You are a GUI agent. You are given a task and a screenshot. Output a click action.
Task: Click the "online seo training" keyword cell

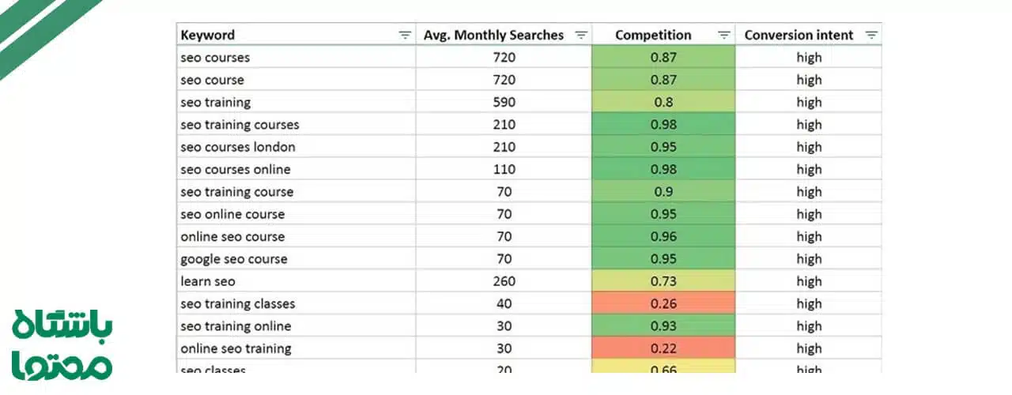click(x=236, y=348)
